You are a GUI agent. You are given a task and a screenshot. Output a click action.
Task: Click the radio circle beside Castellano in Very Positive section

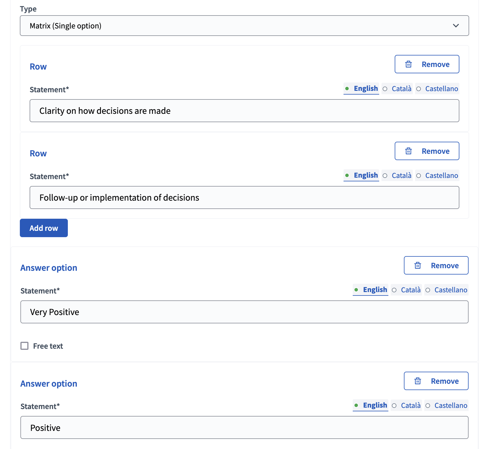point(428,290)
